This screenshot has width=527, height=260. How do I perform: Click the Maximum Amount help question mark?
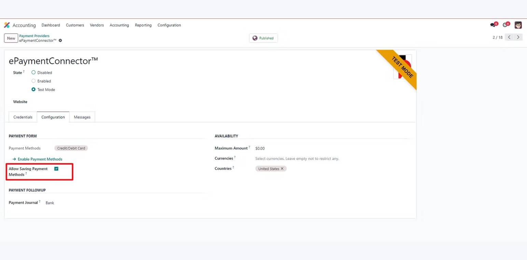coord(249,147)
